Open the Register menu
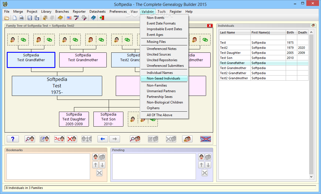This screenshot has width=321, height=194. [x=176, y=12]
